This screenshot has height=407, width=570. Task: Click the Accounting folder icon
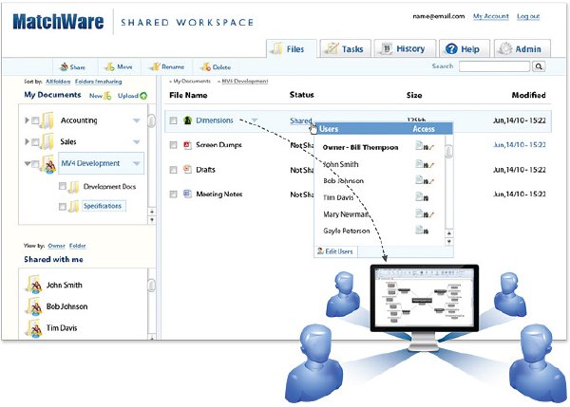coord(47,120)
